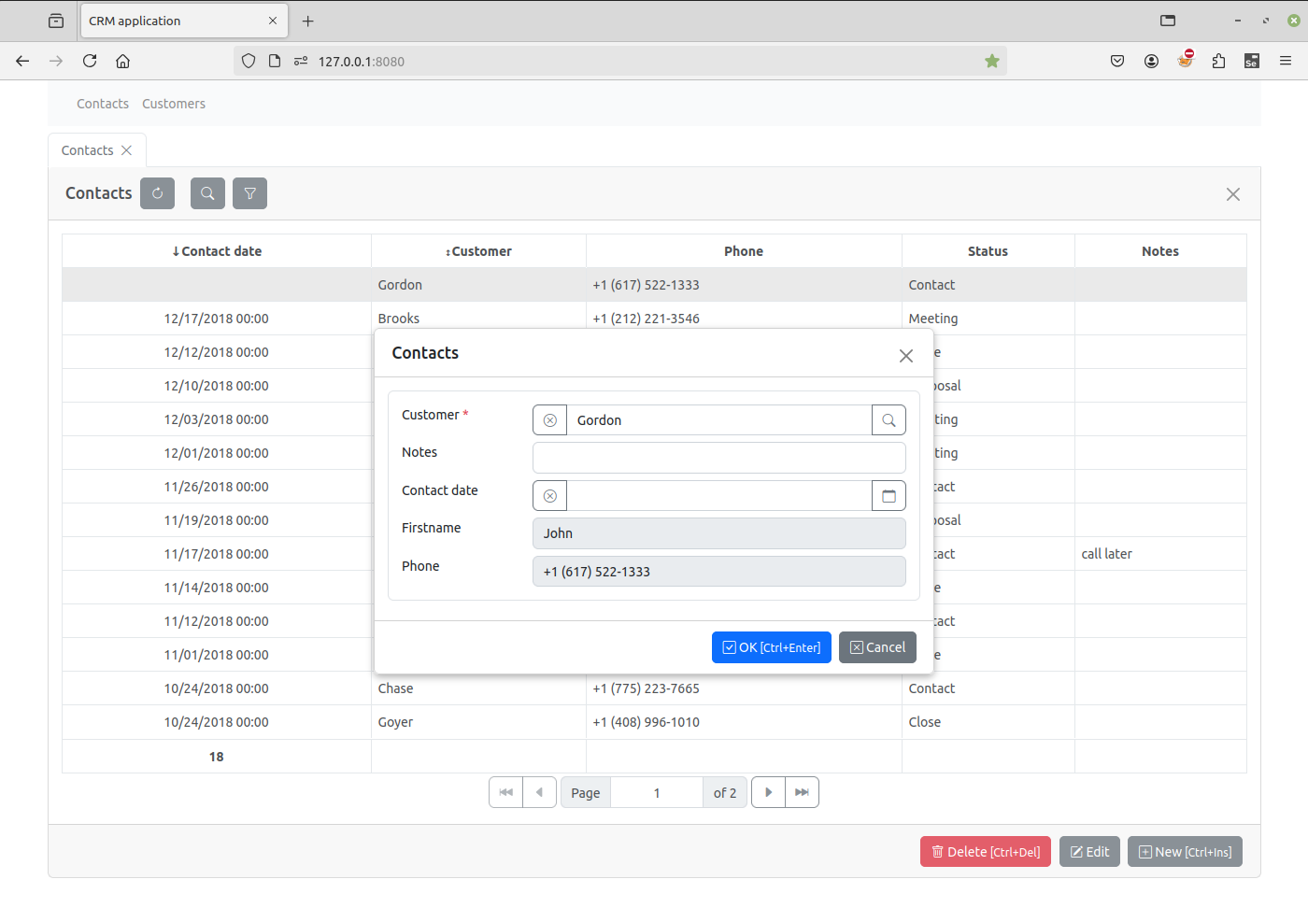Clear the Customer field with its X icon
This screenshot has height=922, width=1308.
click(550, 420)
